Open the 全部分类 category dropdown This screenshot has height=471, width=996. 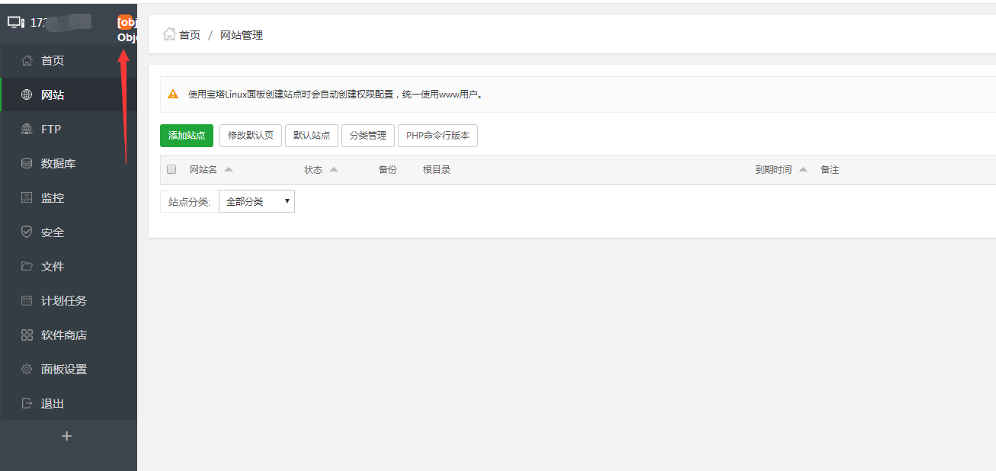point(256,201)
